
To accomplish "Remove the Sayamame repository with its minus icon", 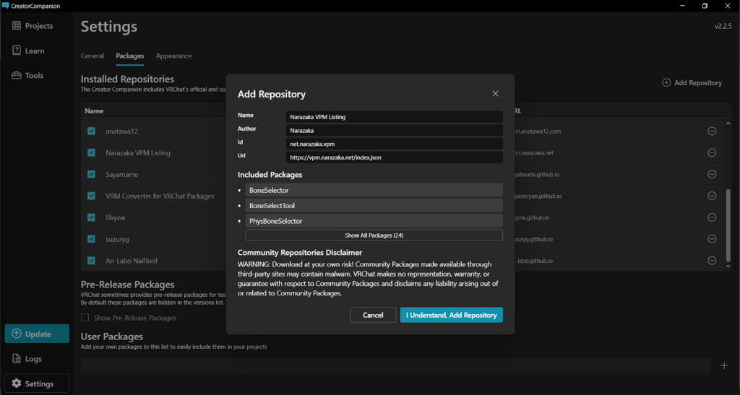I will pyautogui.click(x=712, y=175).
